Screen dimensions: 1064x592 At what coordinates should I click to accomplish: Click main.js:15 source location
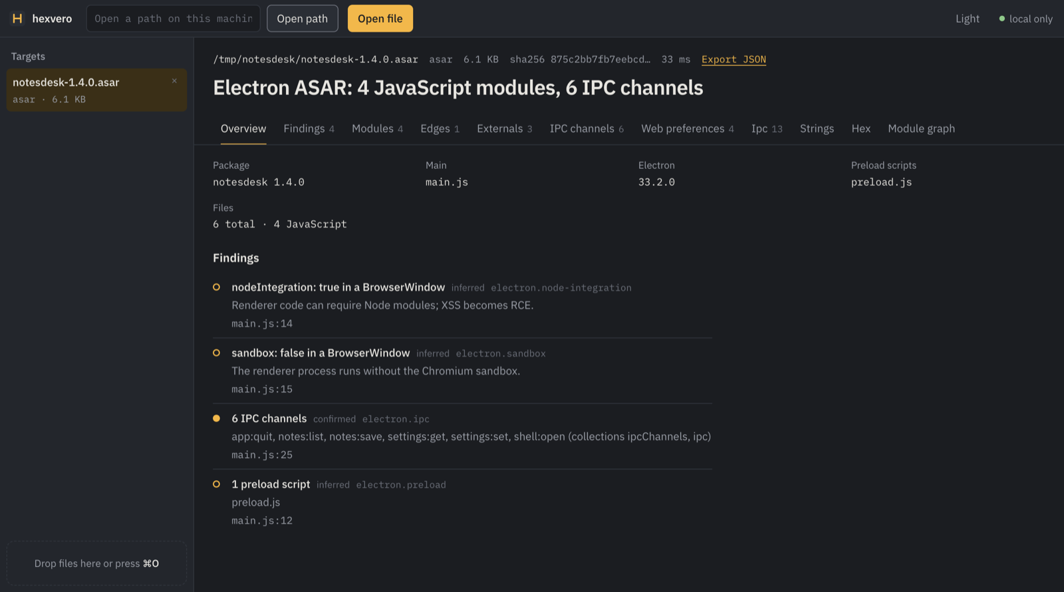(262, 389)
